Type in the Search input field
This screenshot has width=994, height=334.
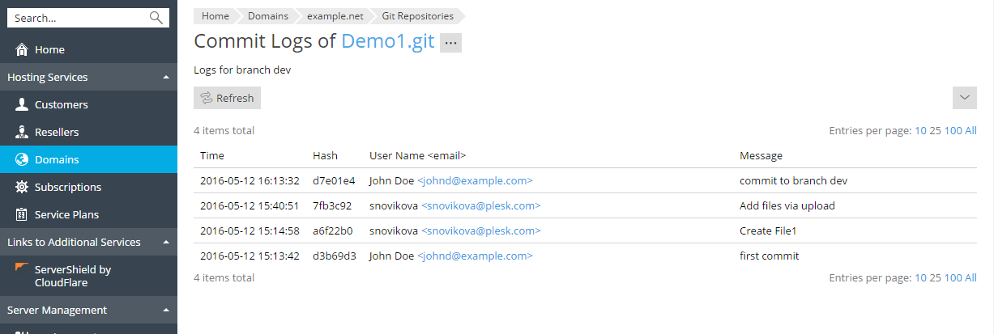pos(77,18)
